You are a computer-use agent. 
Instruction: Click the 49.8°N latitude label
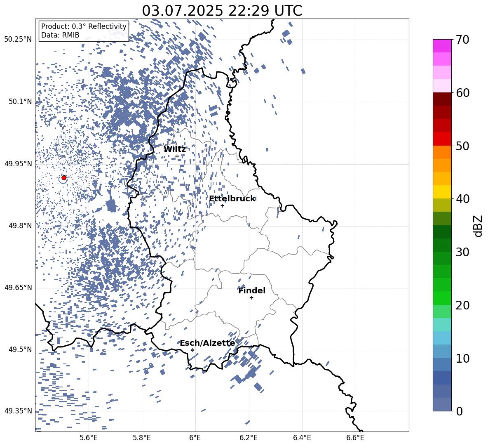20,226
